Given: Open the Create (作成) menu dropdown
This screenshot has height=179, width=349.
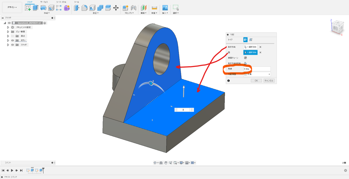Looking at the screenshot, I should click(x=47, y=13).
